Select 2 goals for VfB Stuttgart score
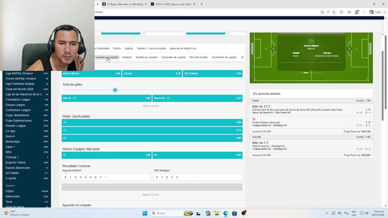388x218 pixels. pyautogui.click(x=167, y=177)
